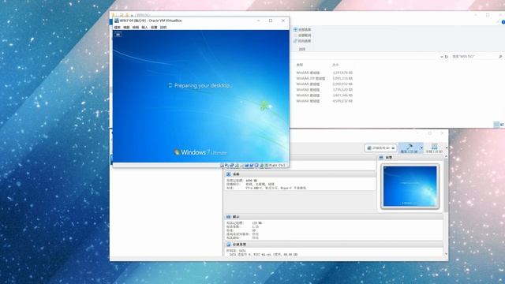Click the Storage section disk icon

[228, 245]
